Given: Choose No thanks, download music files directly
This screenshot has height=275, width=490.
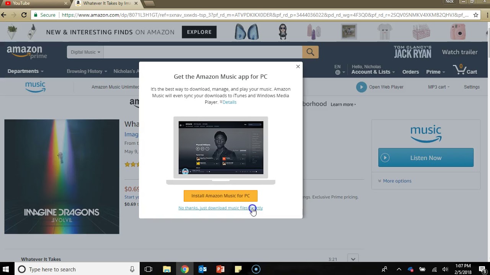Looking at the screenshot, I should click(220, 208).
